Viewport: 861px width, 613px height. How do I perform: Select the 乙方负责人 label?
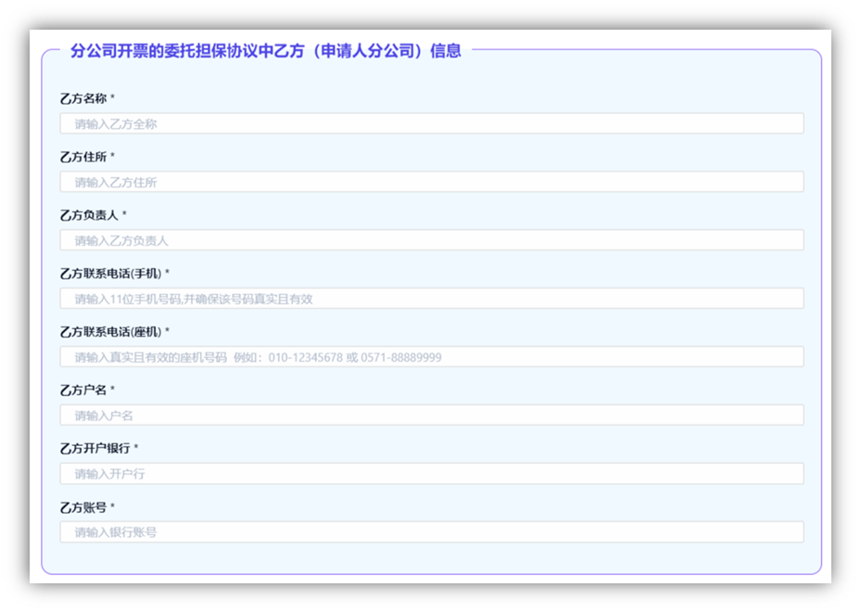[89, 215]
